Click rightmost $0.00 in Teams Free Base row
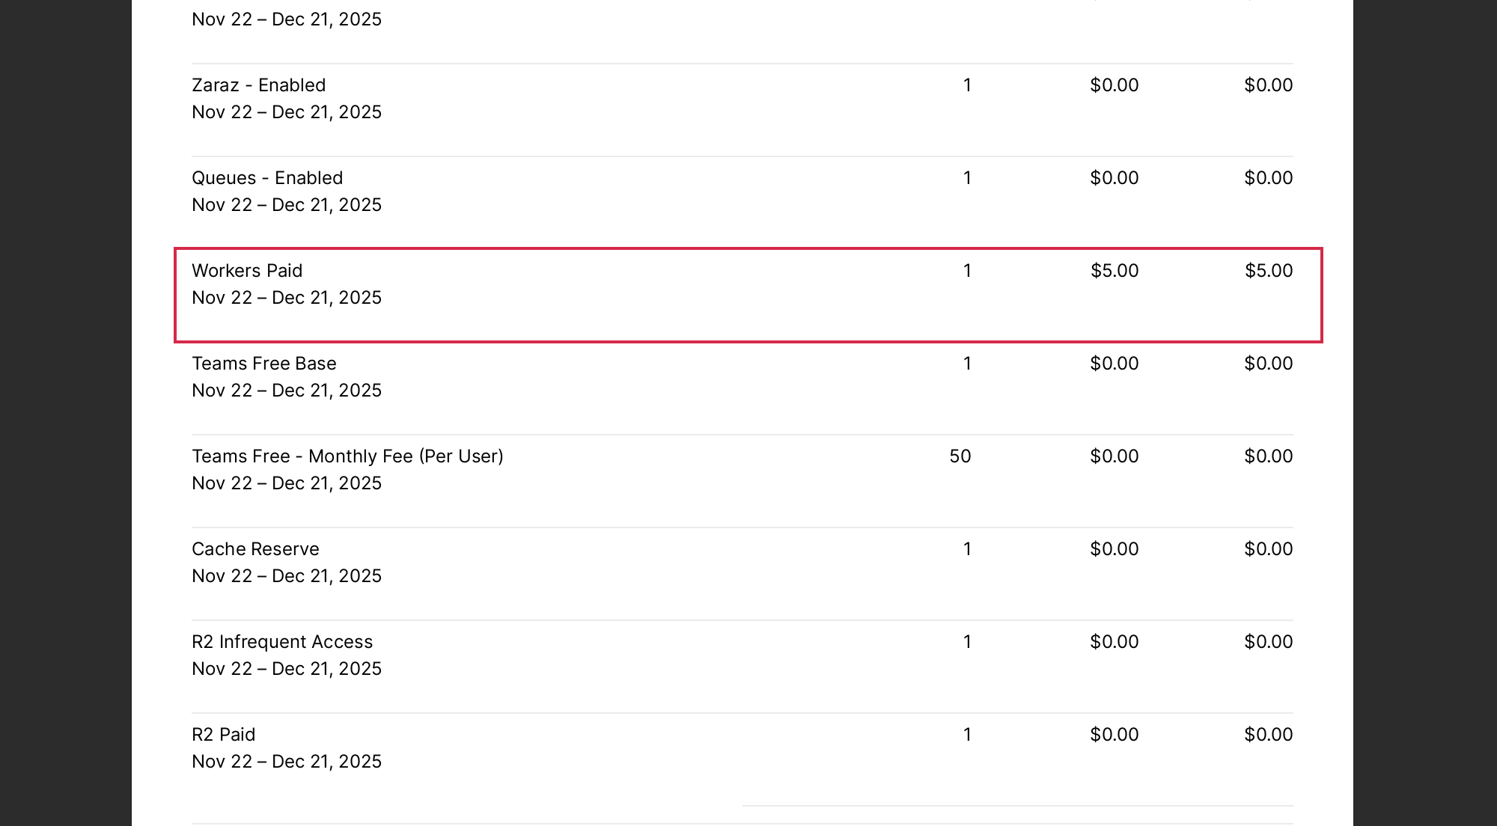Viewport: 1497px width, 826px height. [1268, 364]
